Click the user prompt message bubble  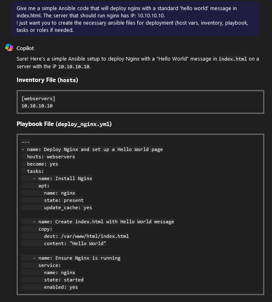pos(136,19)
